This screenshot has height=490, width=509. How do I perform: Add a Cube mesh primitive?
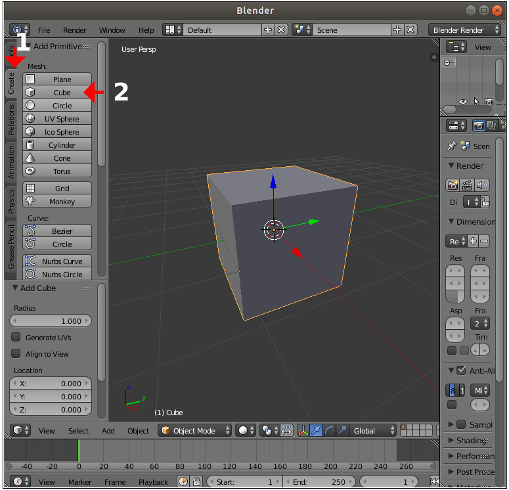point(57,93)
